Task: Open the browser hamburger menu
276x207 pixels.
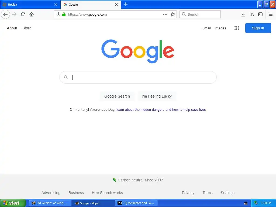Action: pos(271,14)
